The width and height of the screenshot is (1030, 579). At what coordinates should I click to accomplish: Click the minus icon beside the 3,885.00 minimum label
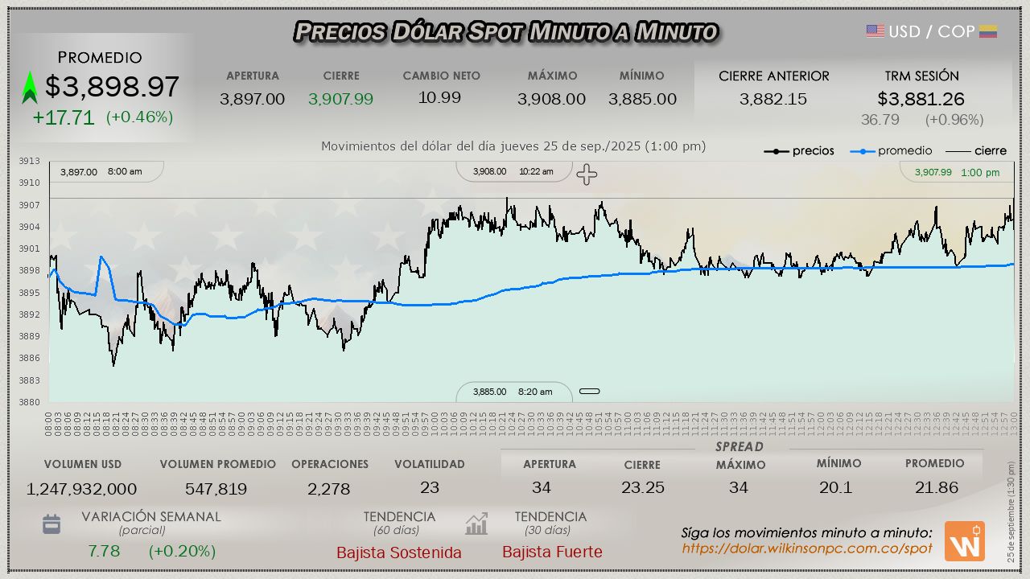click(590, 392)
